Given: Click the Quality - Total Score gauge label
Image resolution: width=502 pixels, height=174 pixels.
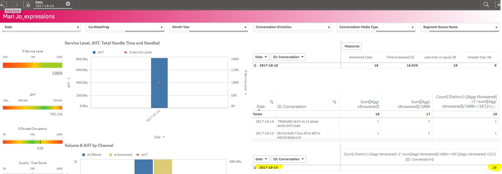Looking at the screenshot, I should 33,163.
